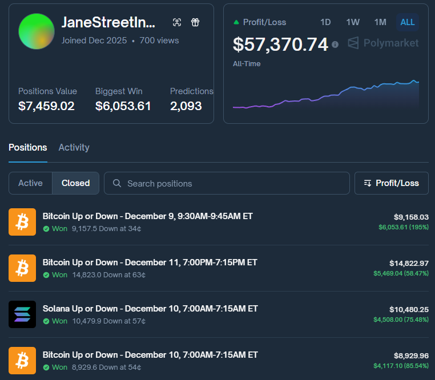Screen dimensions: 435x380
Task: Click the sort icon beside Profit/Loss
Action: (x=367, y=183)
